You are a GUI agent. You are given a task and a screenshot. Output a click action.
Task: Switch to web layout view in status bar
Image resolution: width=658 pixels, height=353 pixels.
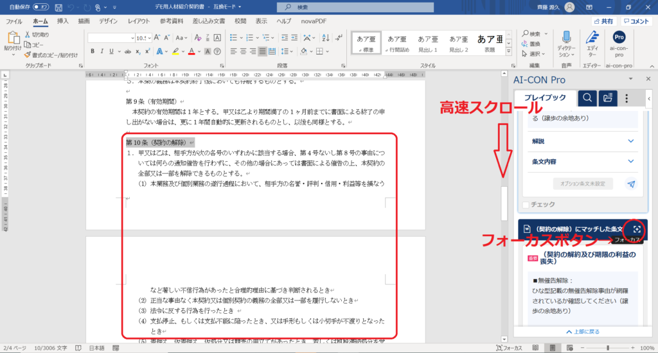pos(569,348)
